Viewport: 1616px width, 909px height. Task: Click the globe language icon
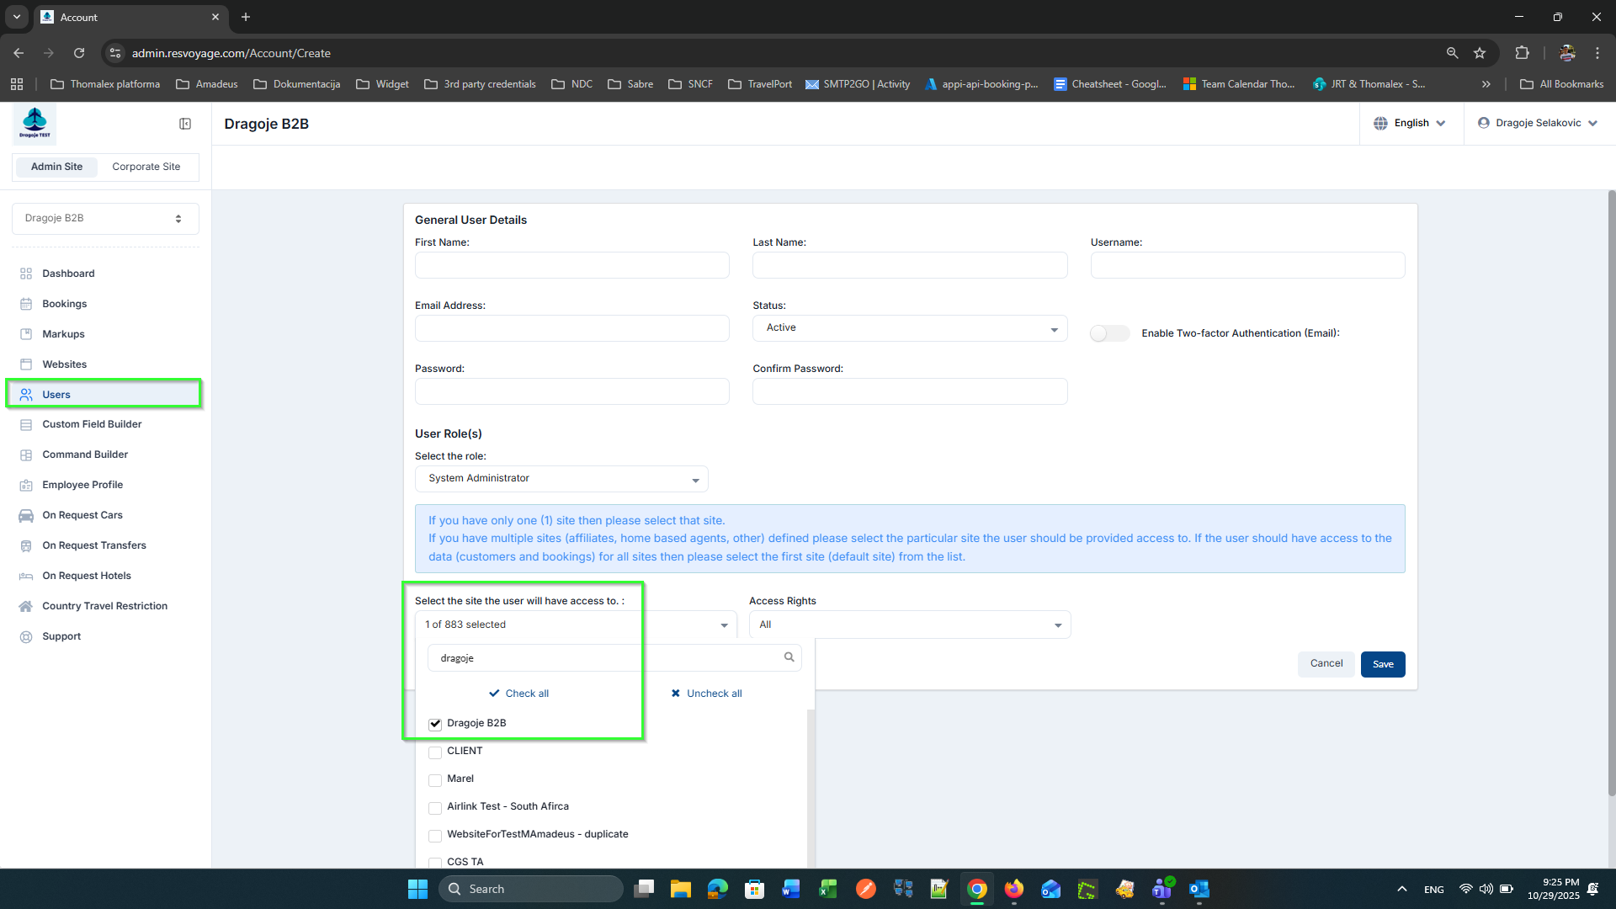coord(1380,123)
